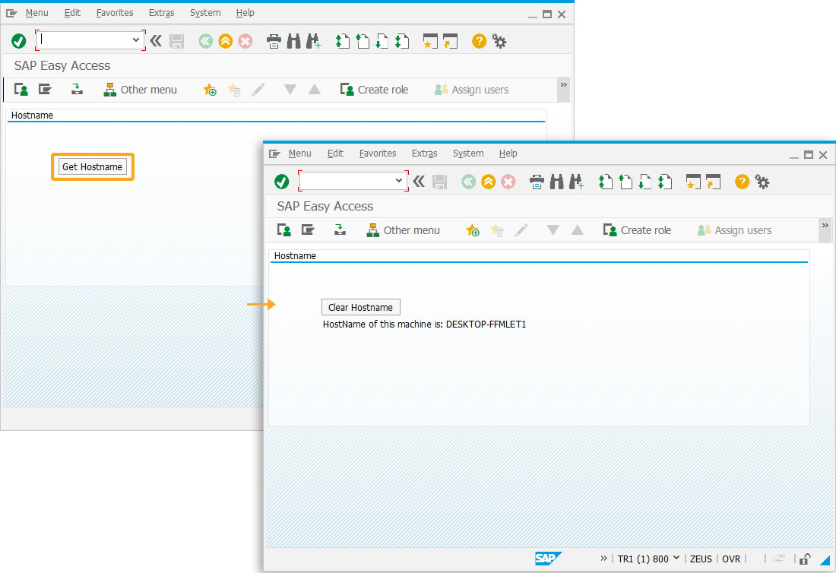Viewport: 836px width, 573px height.
Task: Click Next Page icon in front window
Action: coord(645,182)
